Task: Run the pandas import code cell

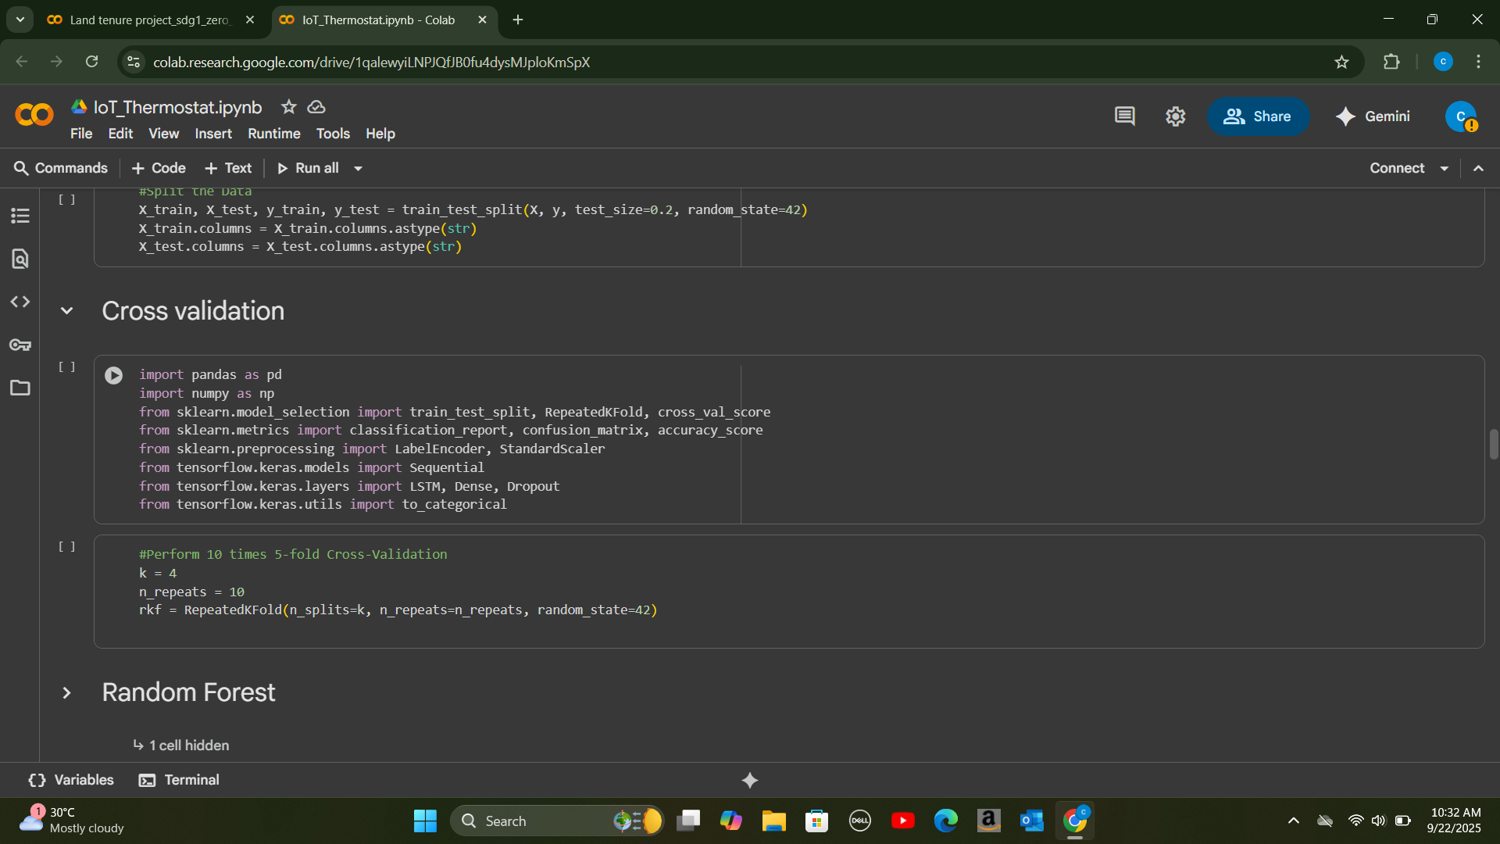Action: pyautogui.click(x=113, y=375)
